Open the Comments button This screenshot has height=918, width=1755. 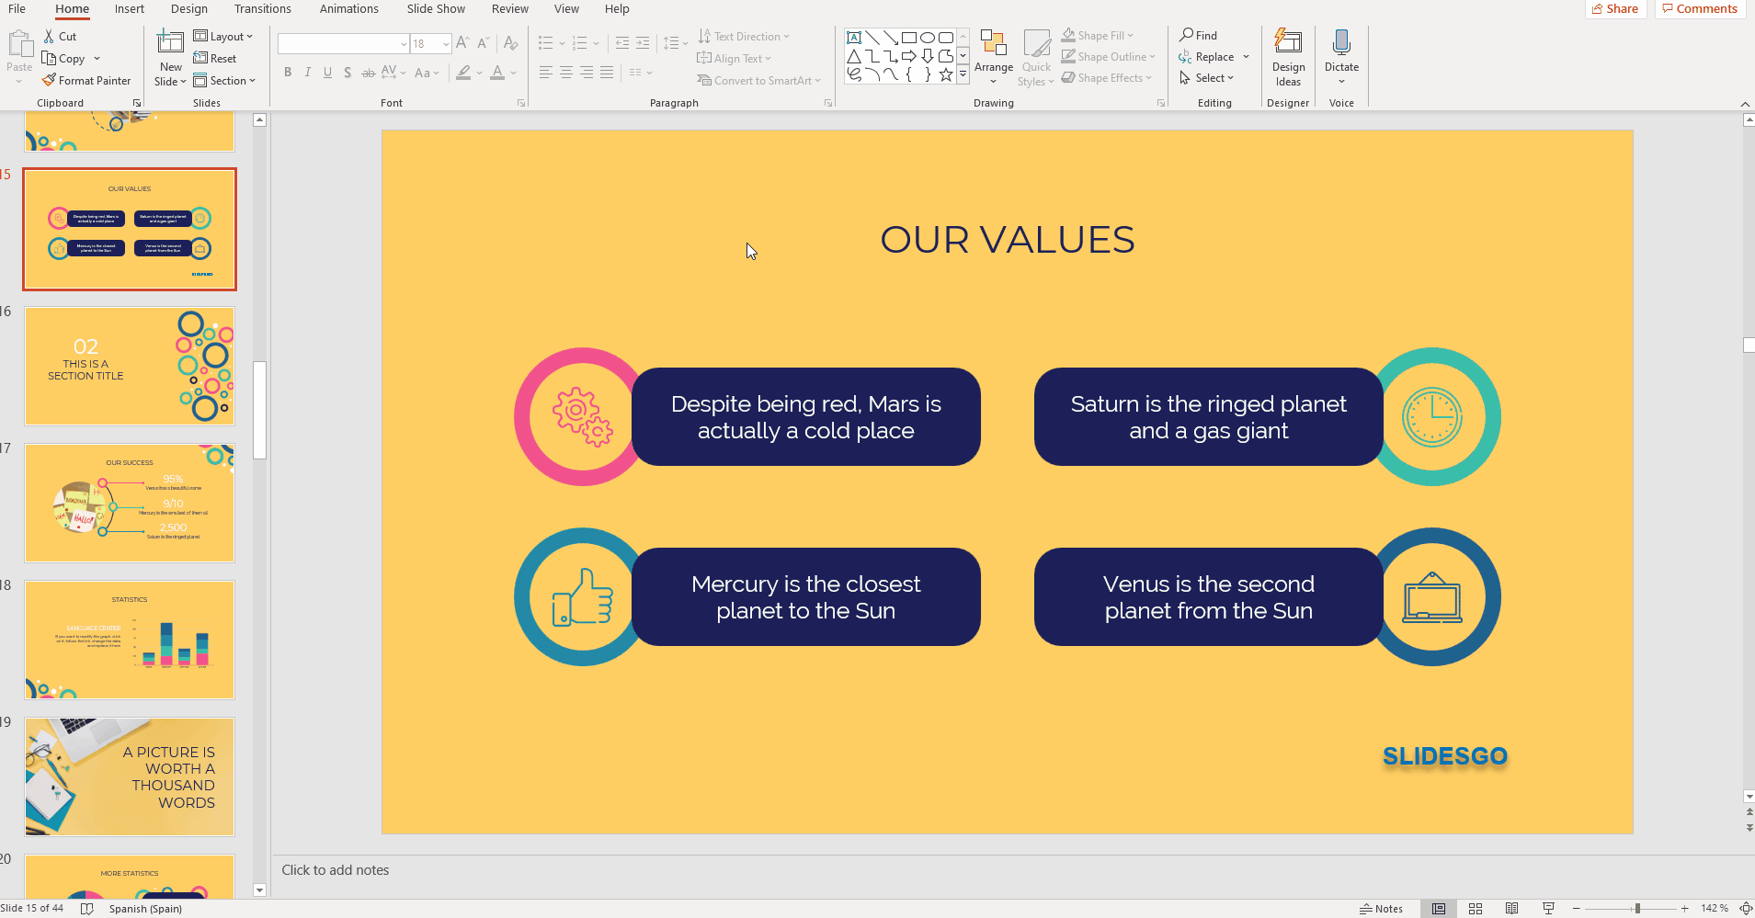[1700, 9]
